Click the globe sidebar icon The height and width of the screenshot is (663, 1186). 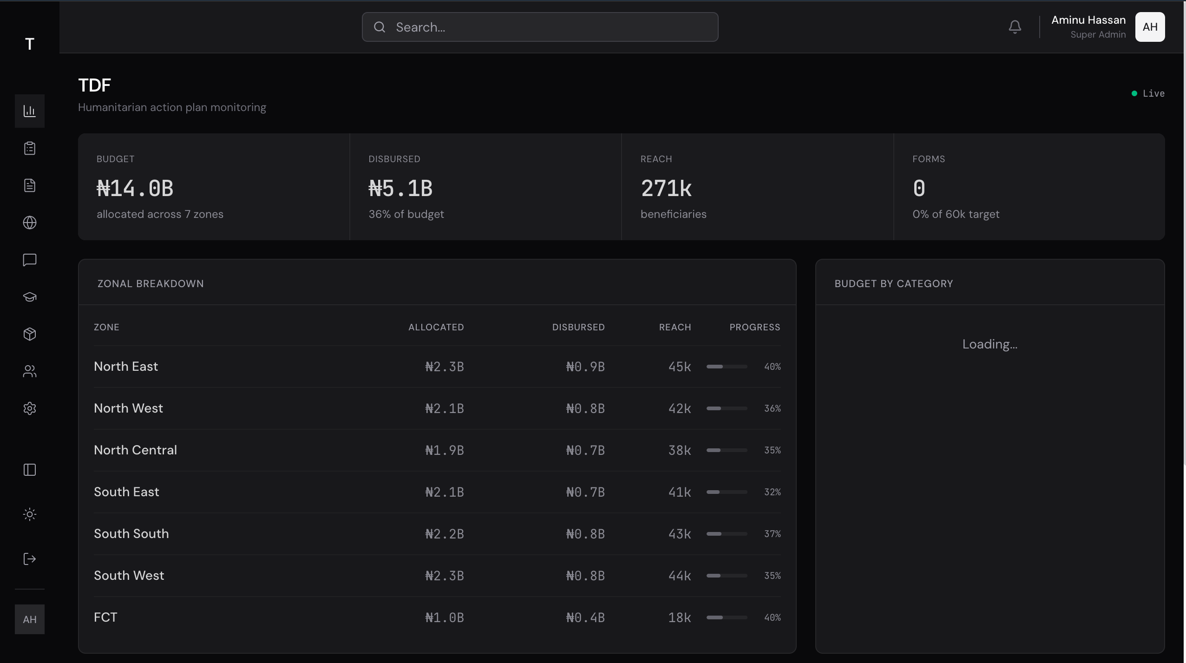[30, 223]
